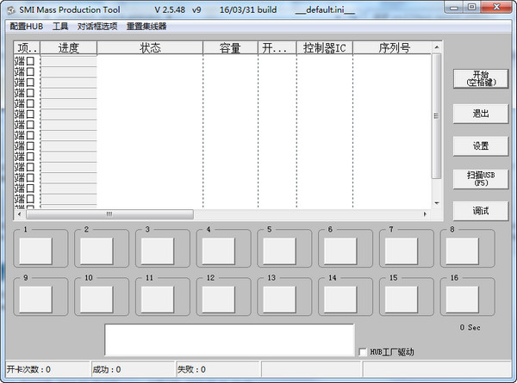This screenshot has width=517, height=383.
Task: Click the list scroll right arrow
Action: point(425,214)
